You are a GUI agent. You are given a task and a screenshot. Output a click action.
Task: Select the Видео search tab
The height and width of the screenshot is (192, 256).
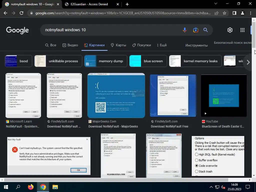[70, 45]
